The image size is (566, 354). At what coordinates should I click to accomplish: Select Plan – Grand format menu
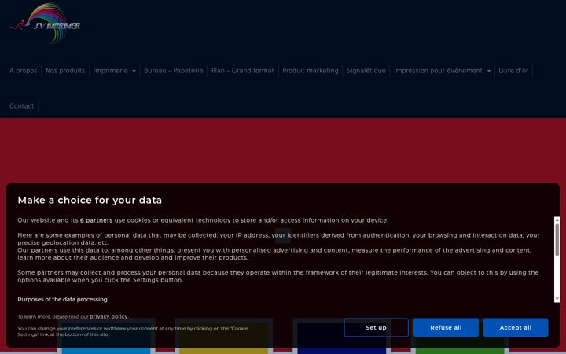[243, 71]
